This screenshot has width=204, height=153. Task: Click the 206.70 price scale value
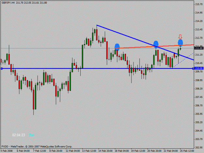tap(199, 106)
